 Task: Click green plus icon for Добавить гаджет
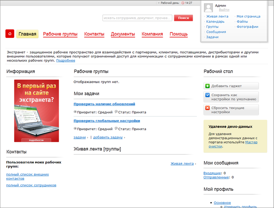click(207, 86)
